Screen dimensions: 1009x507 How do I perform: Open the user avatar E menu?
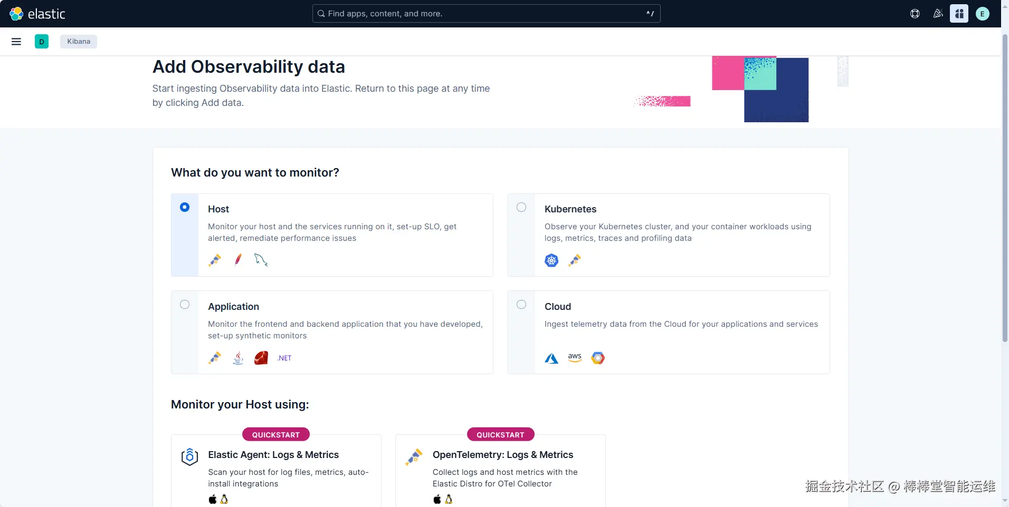tap(983, 14)
